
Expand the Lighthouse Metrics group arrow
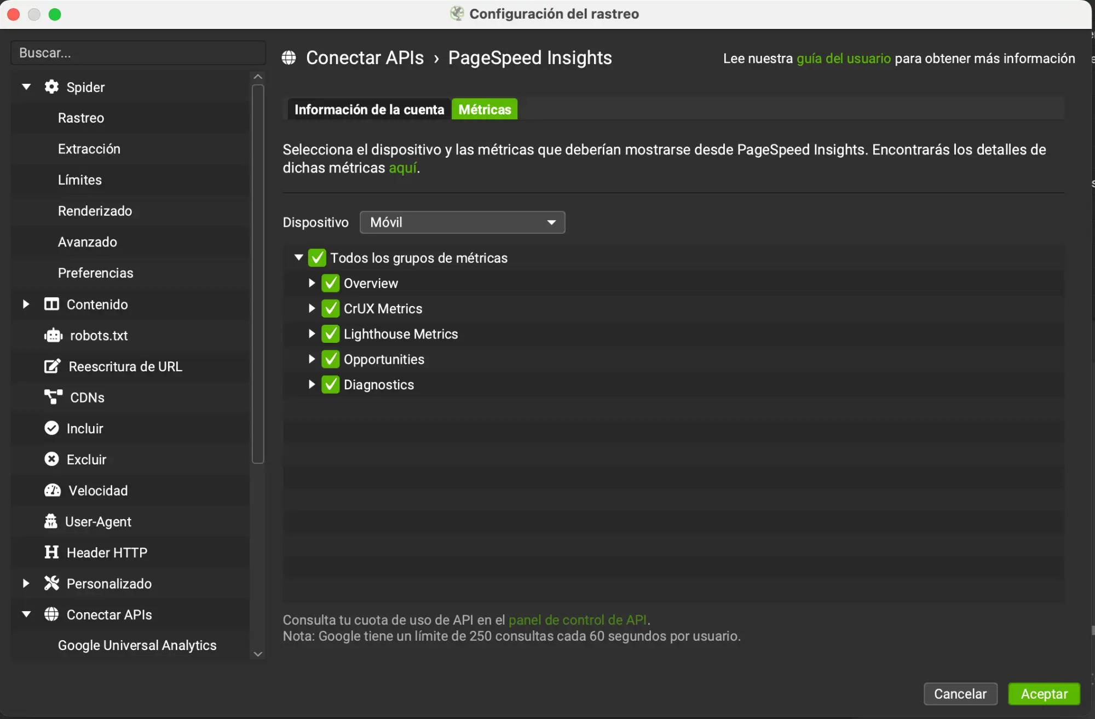click(x=312, y=333)
